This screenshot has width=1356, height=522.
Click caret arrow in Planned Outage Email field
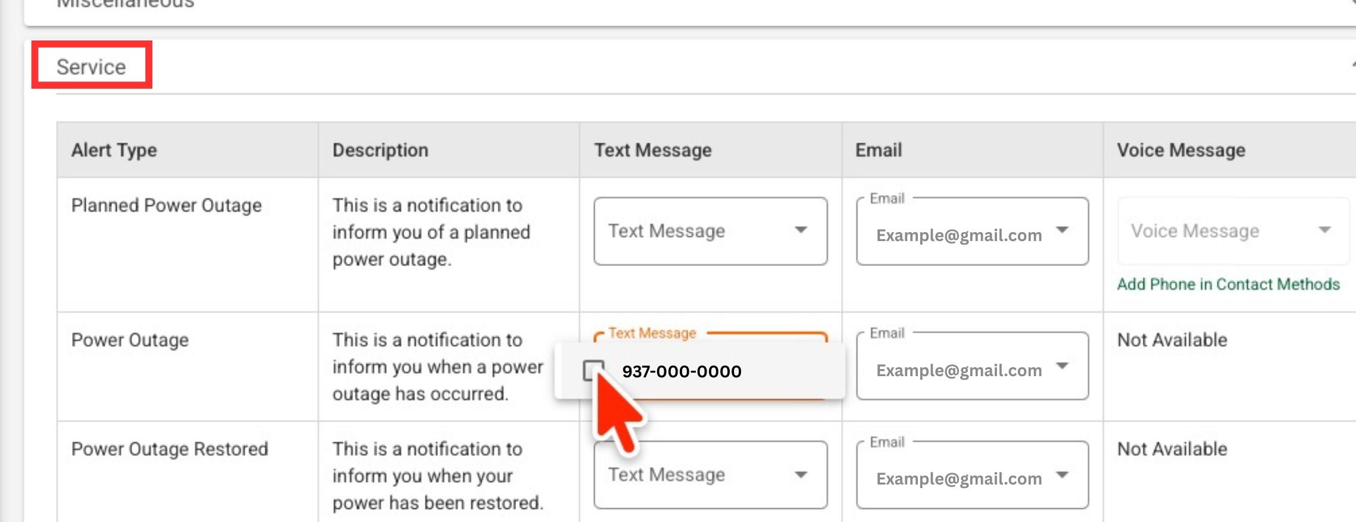(x=1063, y=230)
